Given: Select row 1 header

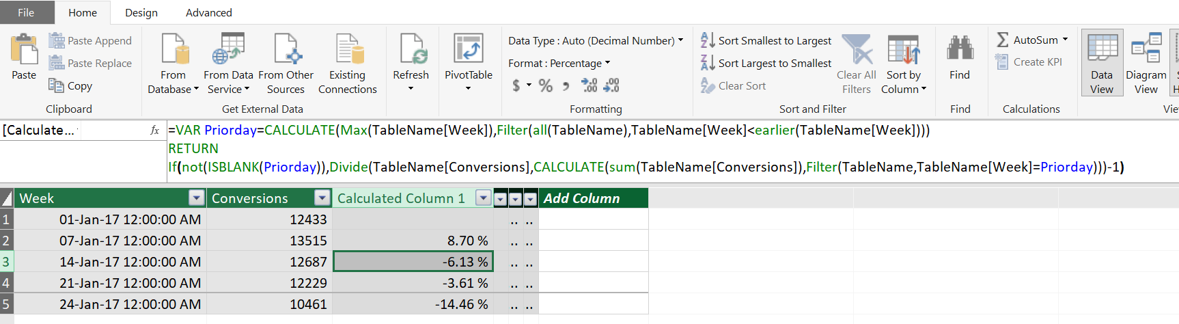Looking at the screenshot, I should tap(7, 219).
